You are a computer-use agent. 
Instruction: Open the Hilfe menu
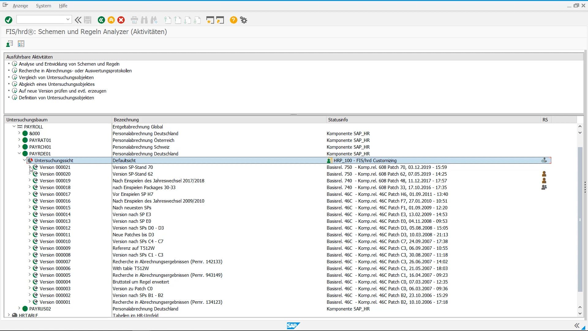[63, 6]
